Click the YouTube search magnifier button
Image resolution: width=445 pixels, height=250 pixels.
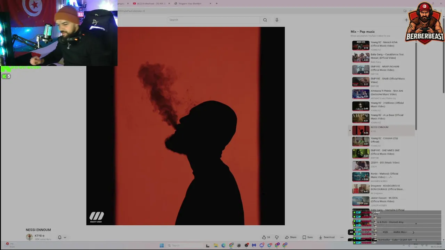click(265, 20)
